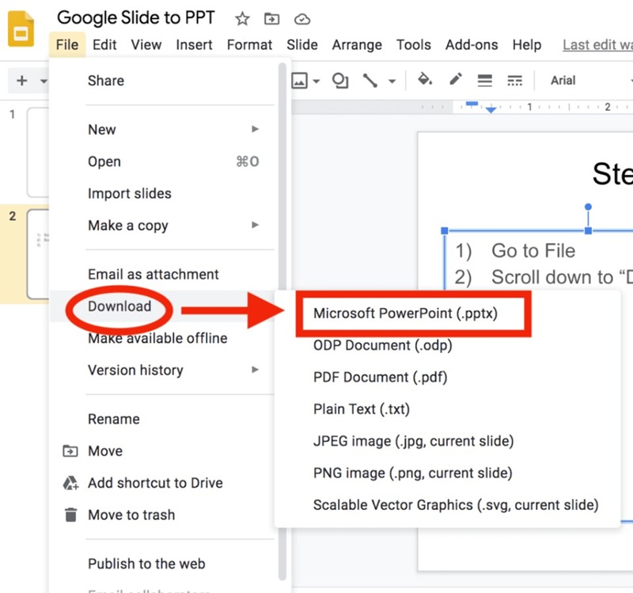Open the Add-ons menu
This screenshot has width=633, height=593.
coord(472,44)
